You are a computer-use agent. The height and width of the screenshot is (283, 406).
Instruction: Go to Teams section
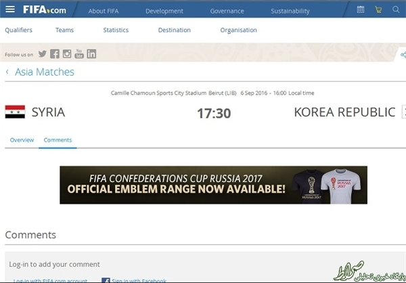coord(64,30)
